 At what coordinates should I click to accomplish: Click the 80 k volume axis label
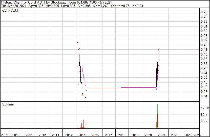pyautogui.click(x=204, y=115)
